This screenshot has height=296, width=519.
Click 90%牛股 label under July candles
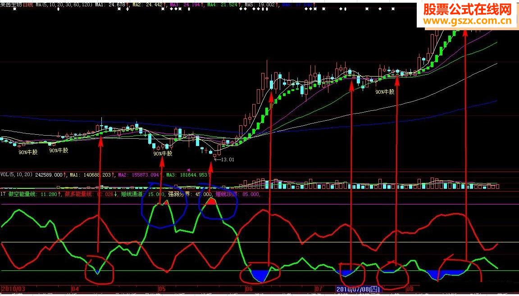(x=385, y=92)
